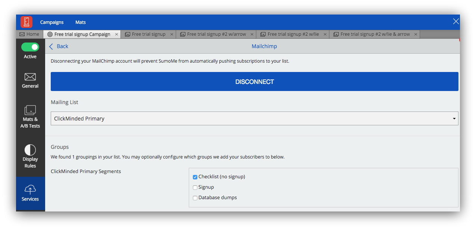
Task: Click the target icon on Campaign tab
Action: pyautogui.click(x=50, y=34)
